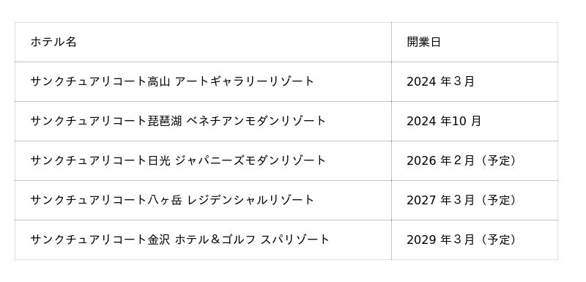The height and width of the screenshot is (282, 586).
Task: Select サンクチュアリコート琵琶湖 ベネチアンモダンリゾート cell
Action: click(203, 121)
